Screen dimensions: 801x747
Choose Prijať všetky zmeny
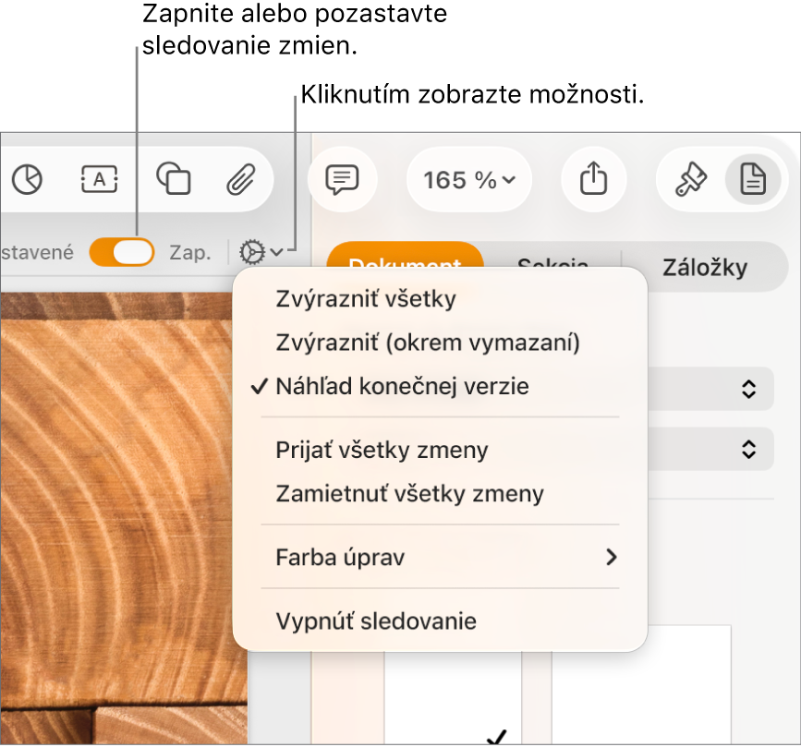[x=440, y=451]
